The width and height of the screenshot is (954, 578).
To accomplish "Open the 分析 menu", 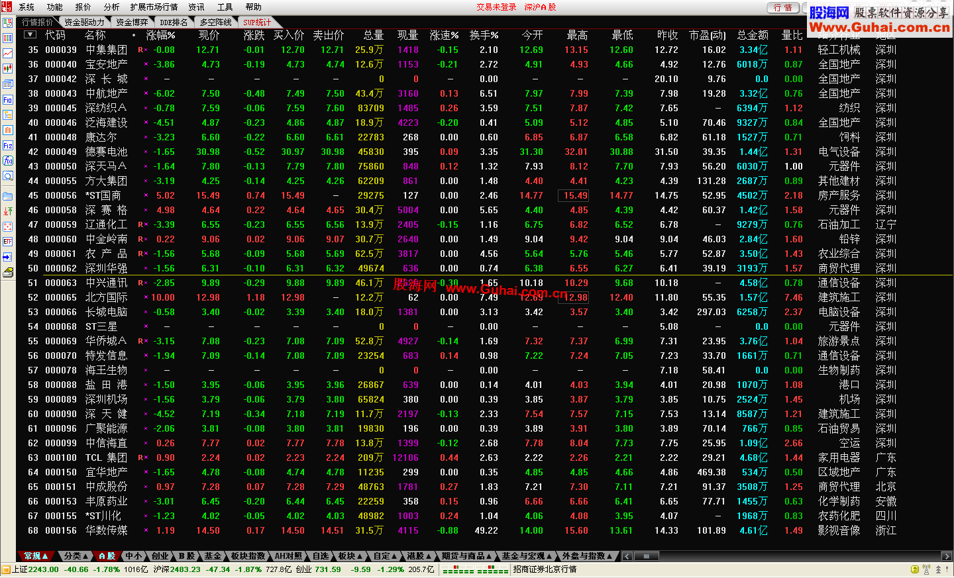I will pyautogui.click(x=112, y=7).
